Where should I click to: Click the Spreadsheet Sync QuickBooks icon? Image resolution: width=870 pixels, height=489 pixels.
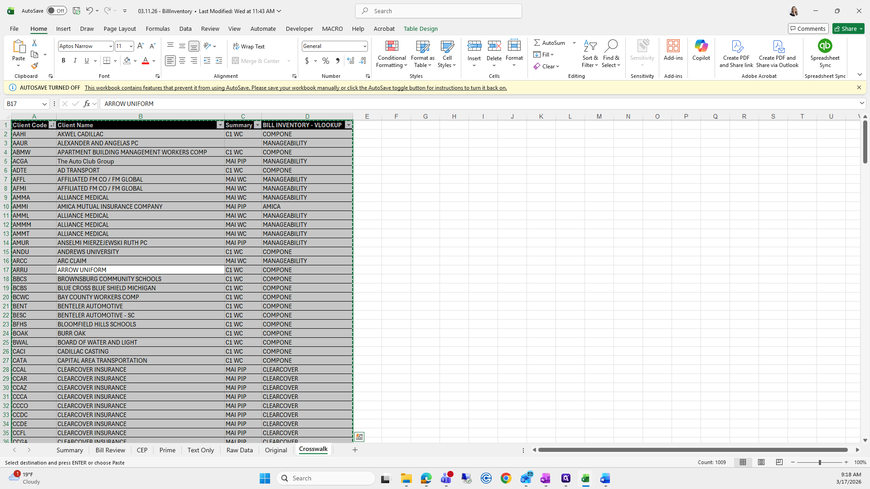coord(825,46)
